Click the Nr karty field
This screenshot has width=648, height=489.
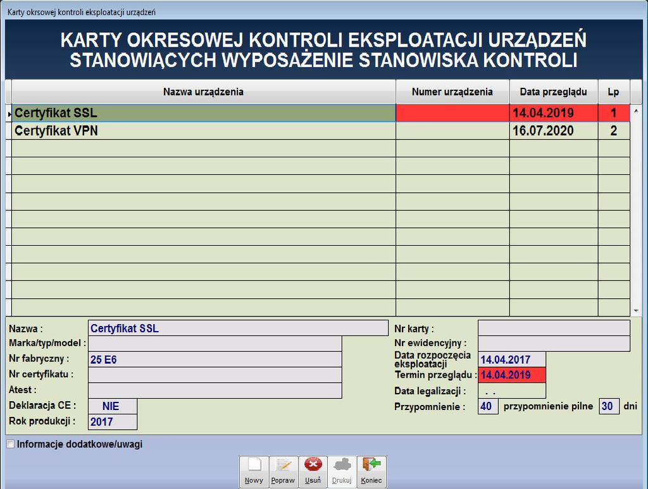(554, 328)
